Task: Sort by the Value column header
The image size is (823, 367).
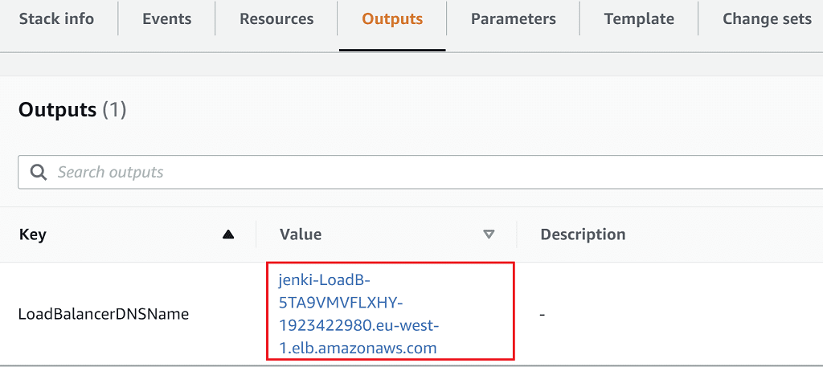Action: (x=301, y=234)
